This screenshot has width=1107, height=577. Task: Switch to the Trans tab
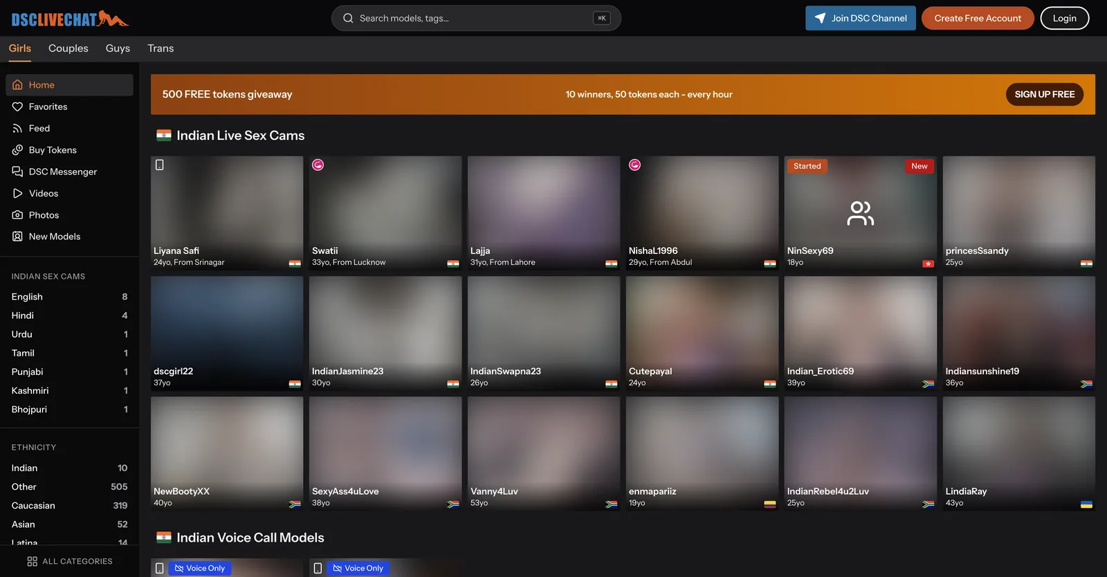tap(161, 48)
